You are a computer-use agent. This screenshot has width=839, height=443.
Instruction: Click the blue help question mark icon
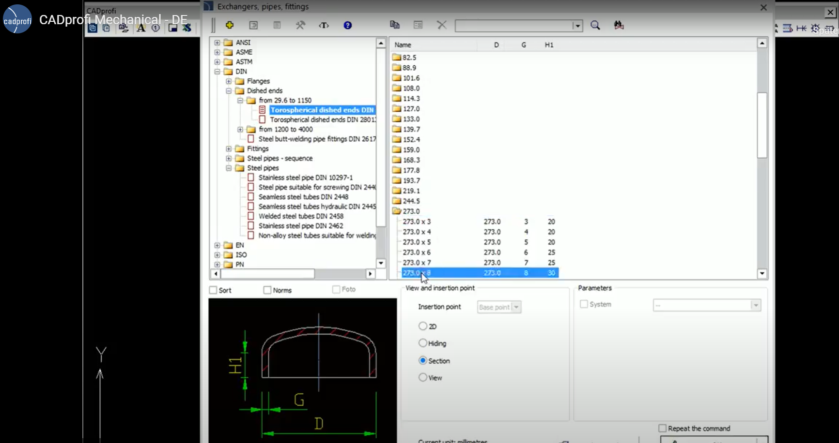(347, 25)
